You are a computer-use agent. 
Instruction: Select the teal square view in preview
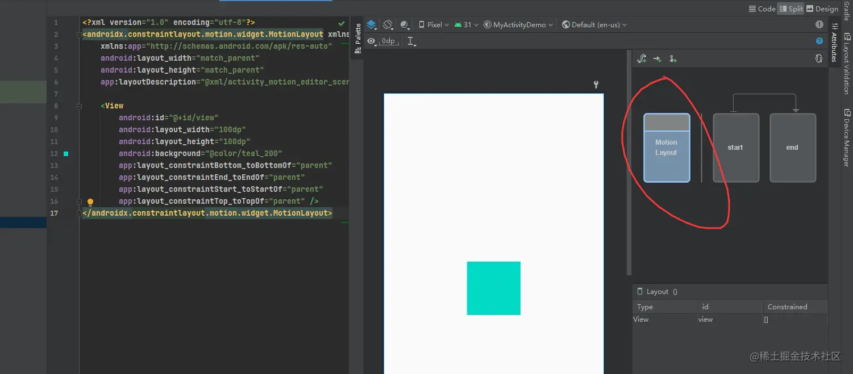[494, 288]
